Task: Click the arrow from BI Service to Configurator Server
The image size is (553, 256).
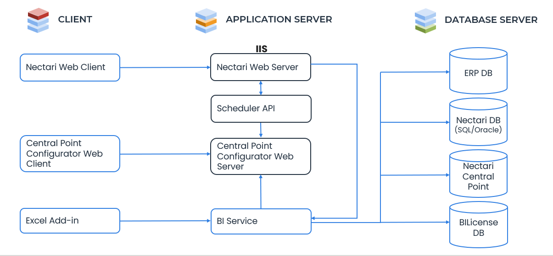Action: coord(261,191)
